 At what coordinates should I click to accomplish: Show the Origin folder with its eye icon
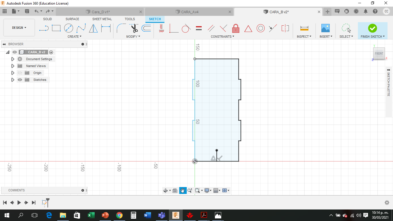point(20,73)
